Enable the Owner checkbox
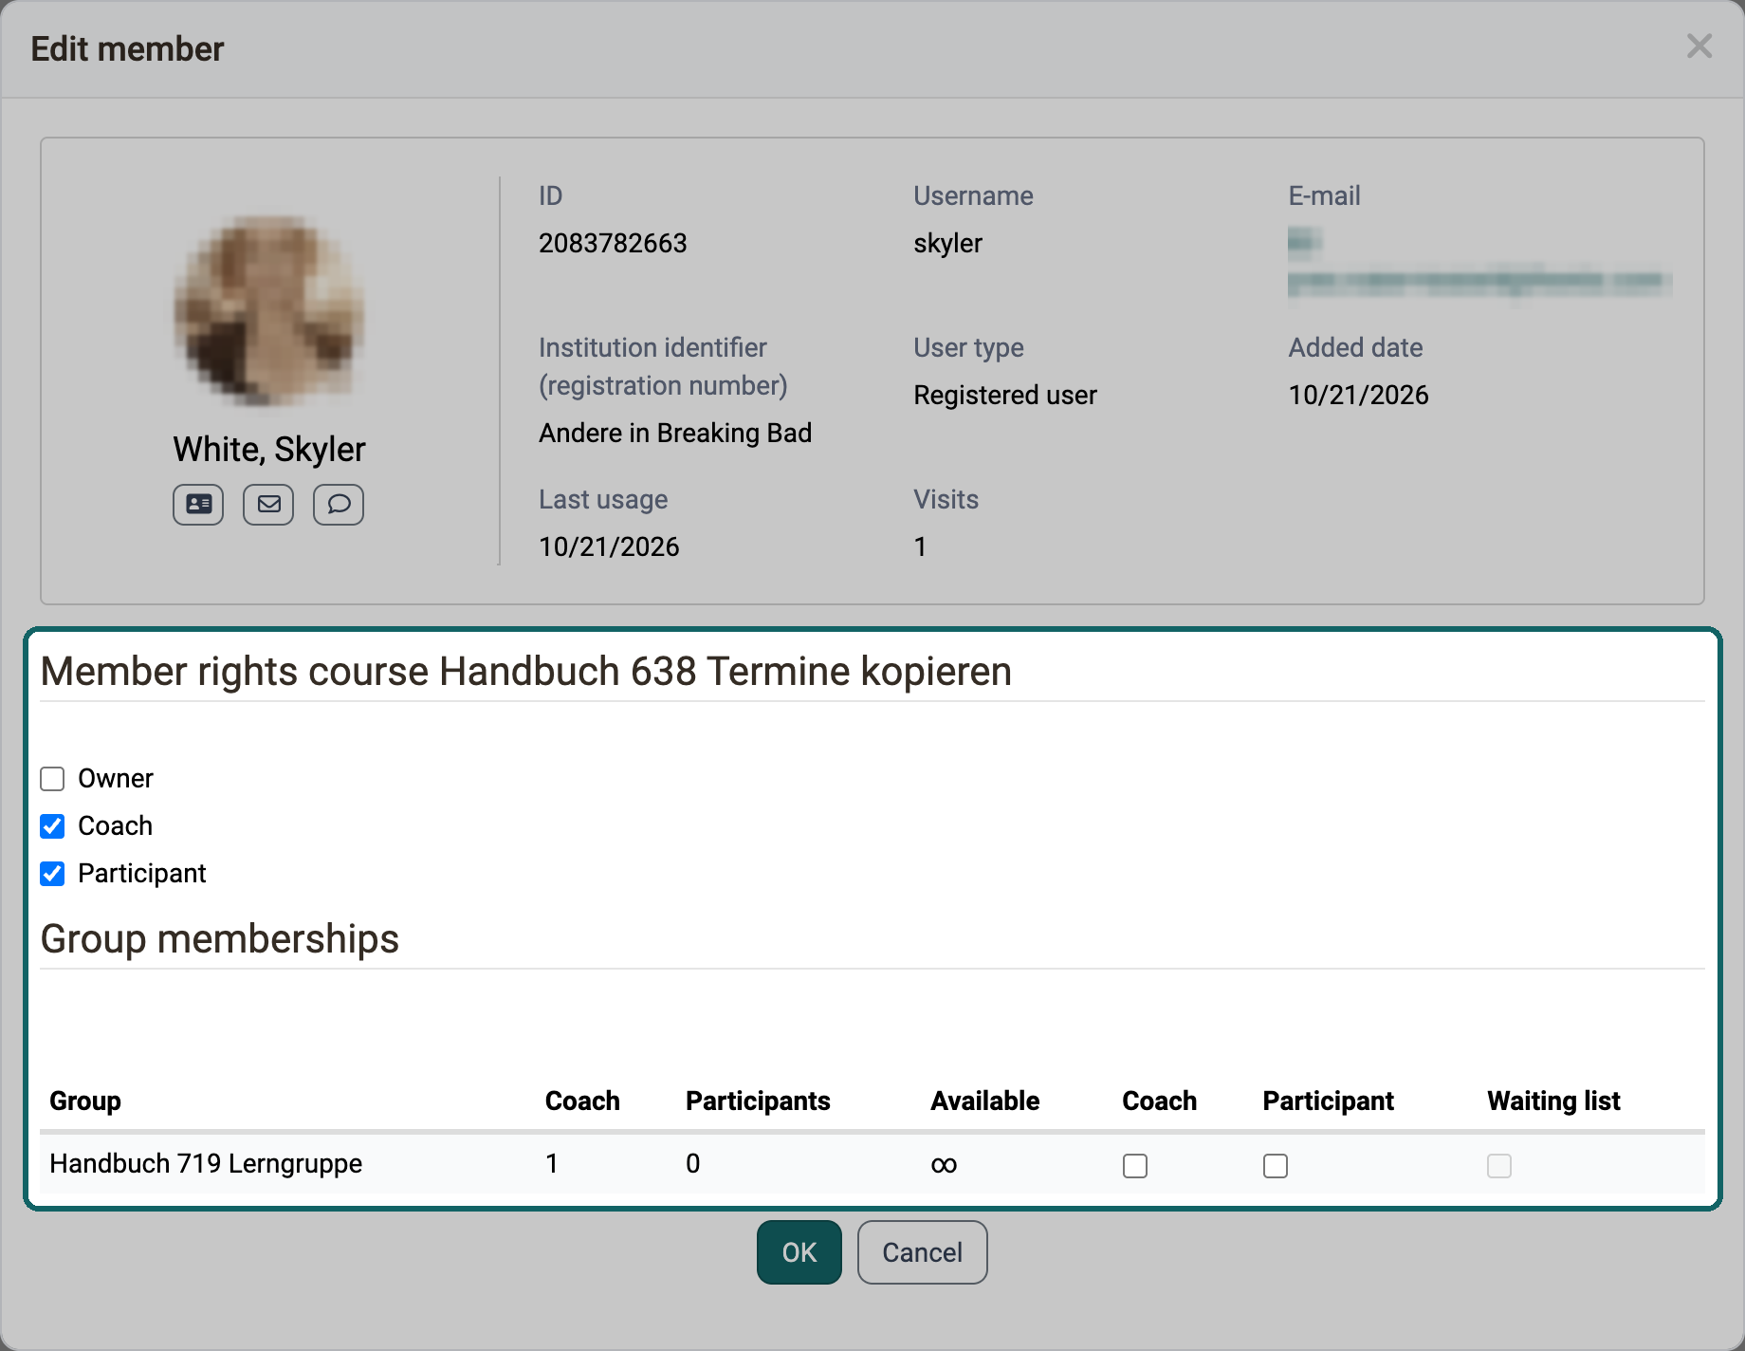Screen dimensions: 1745x1351 [x=52, y=779]
